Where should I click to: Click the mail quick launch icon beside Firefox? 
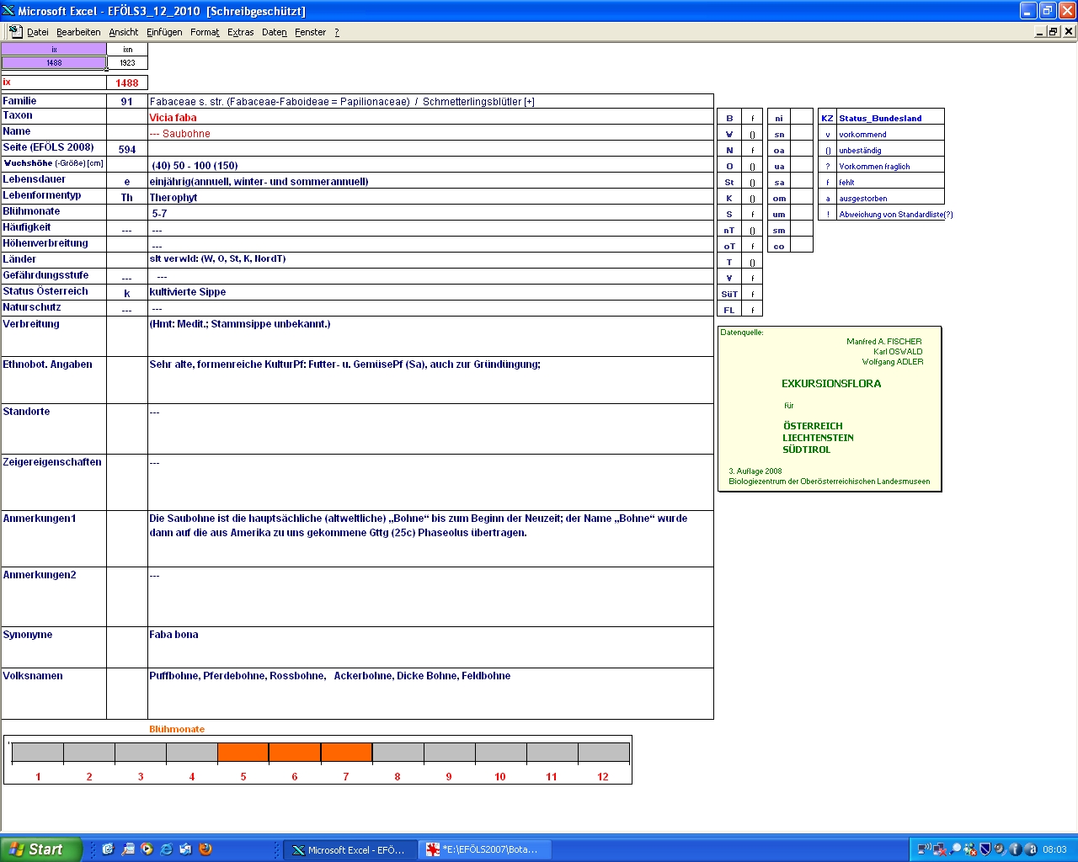185,849
